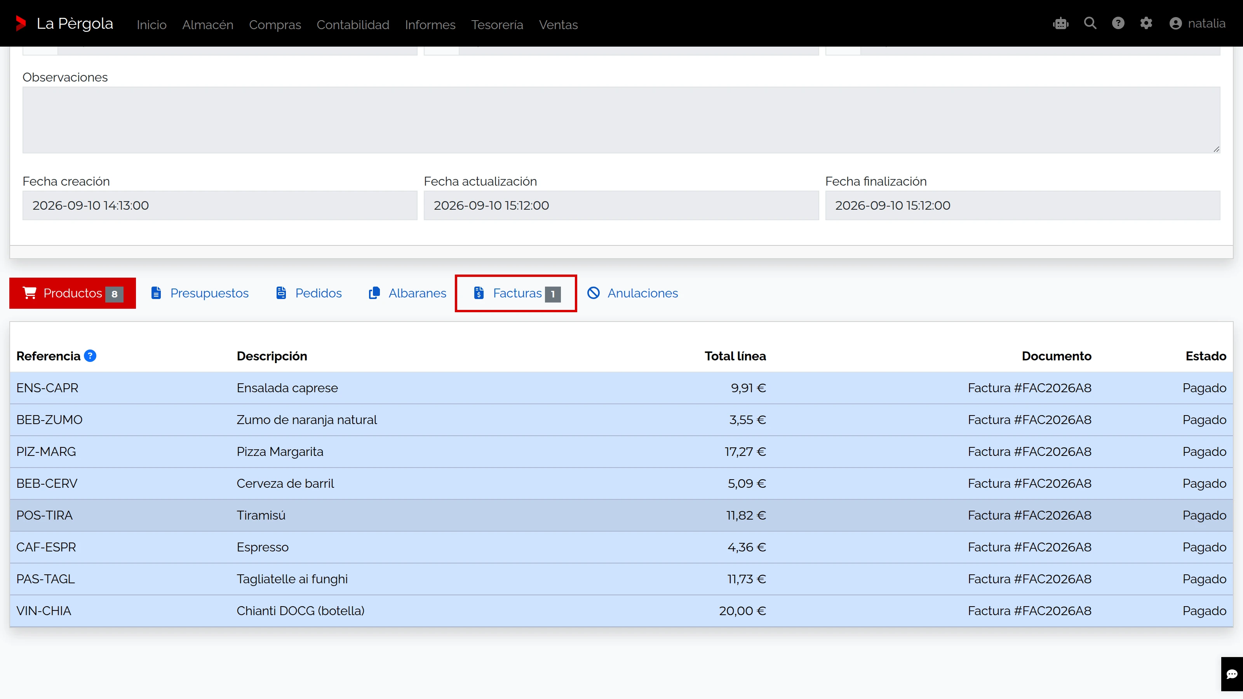Open the Contabilidad menu
The height and width of the screenshot is (699, 1243).
click(353, 24)
